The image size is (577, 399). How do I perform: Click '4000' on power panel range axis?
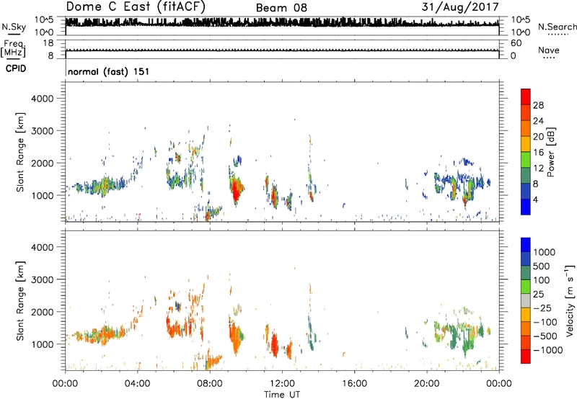[x=43, y=99]
